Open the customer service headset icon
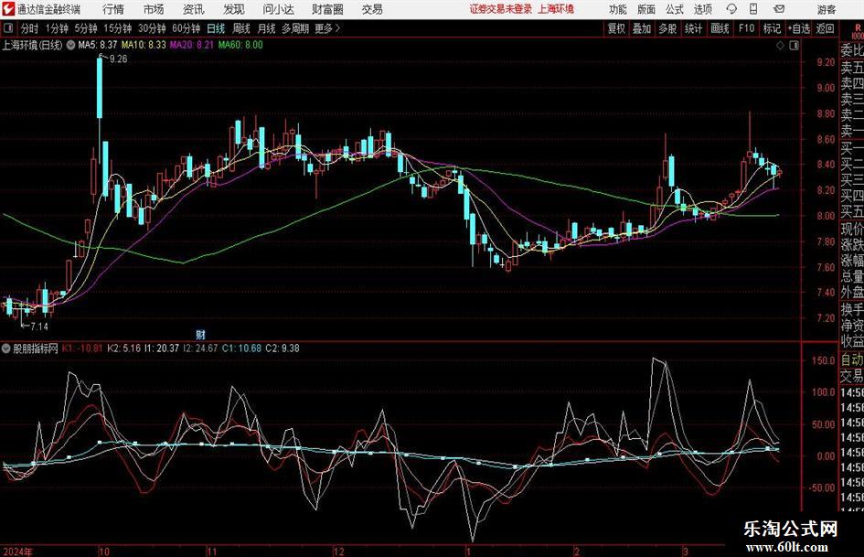The width and height of the screenshot is (864, 557). tap(731, 9)
